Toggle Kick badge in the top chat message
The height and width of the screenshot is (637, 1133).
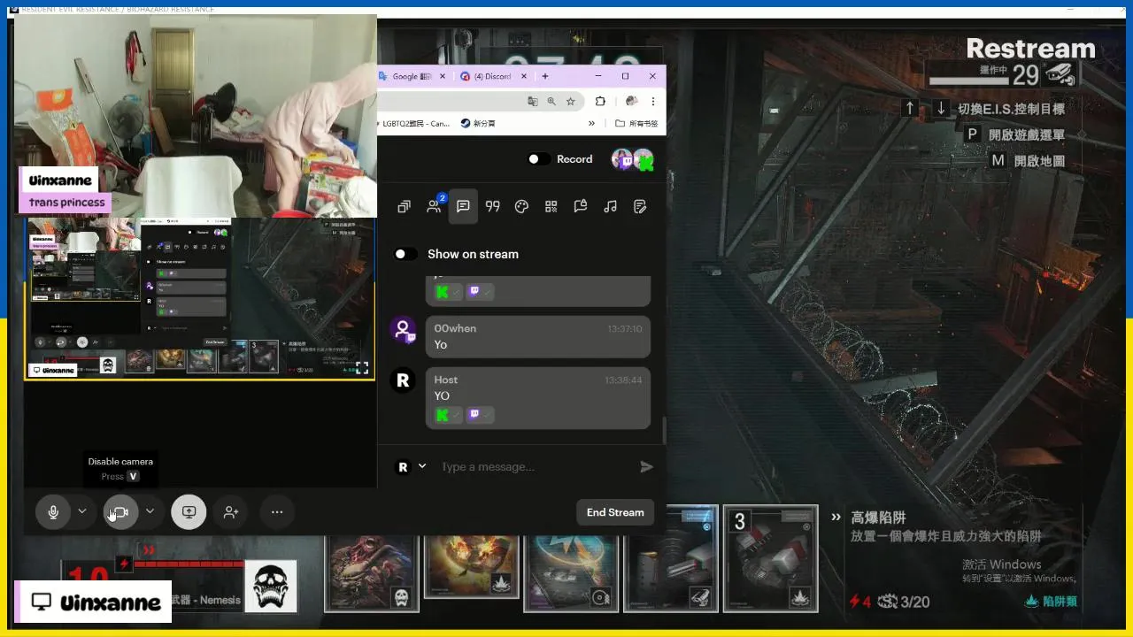tap(447, 291)
